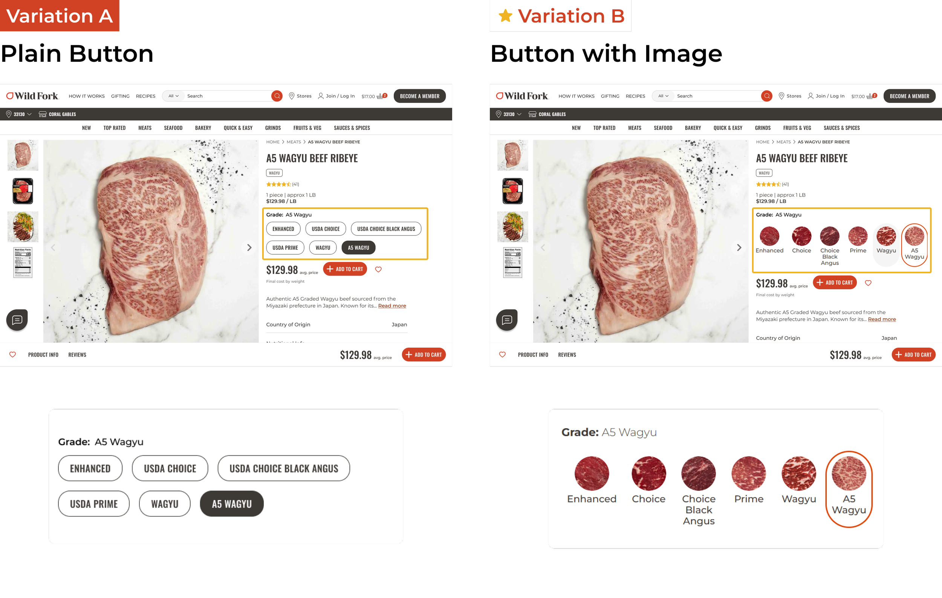Click the orange search icon in Variation A
Image resolution: width=942 pixels, height=598 pixels.
point(277,96)
